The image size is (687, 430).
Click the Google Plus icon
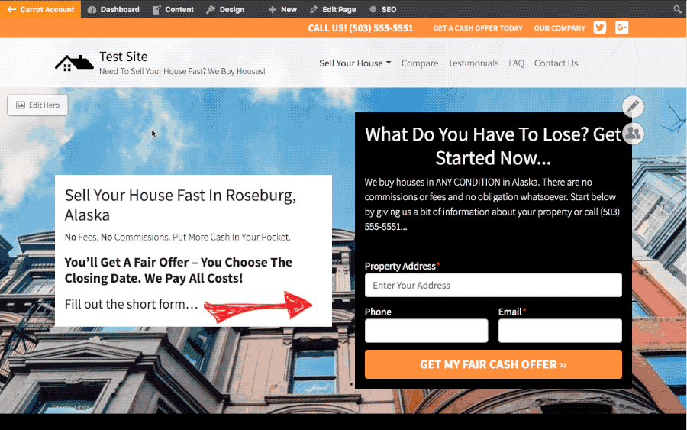point(621,27)
